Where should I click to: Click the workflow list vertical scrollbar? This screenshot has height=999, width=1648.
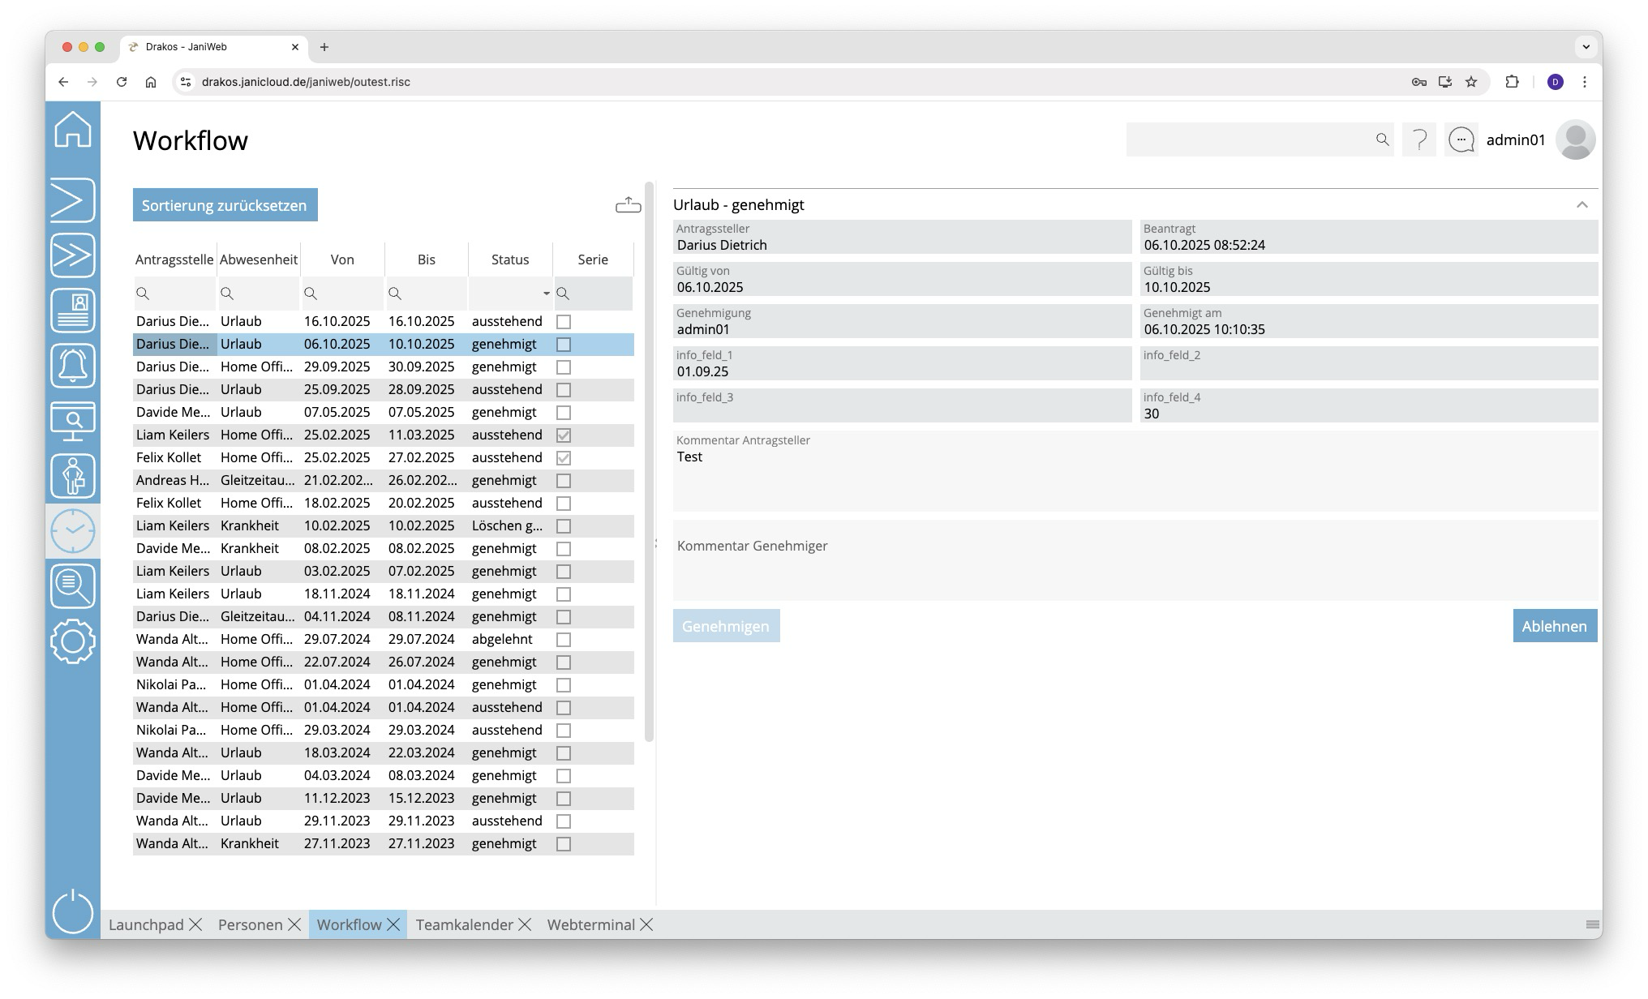649,462
